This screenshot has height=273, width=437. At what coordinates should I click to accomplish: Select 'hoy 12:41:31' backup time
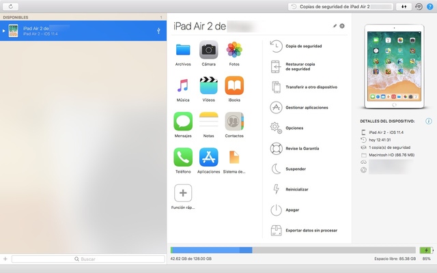[x=380, y=140]
